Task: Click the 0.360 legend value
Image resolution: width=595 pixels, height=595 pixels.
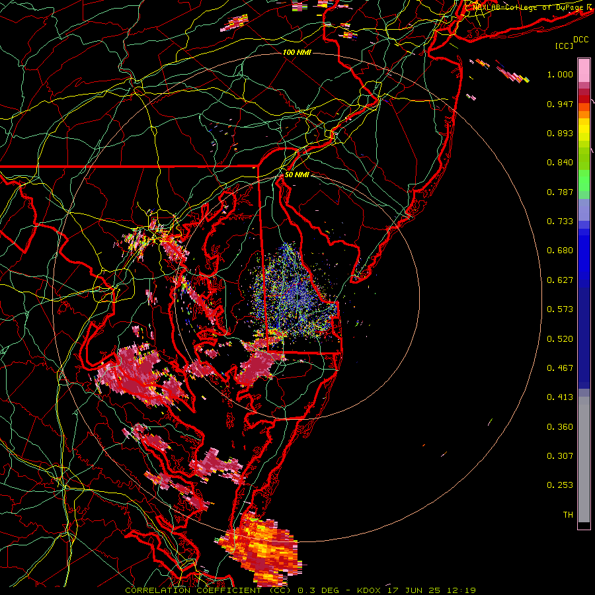Action: pos(560,427)
